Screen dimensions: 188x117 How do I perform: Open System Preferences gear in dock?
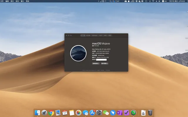(99, 113)
